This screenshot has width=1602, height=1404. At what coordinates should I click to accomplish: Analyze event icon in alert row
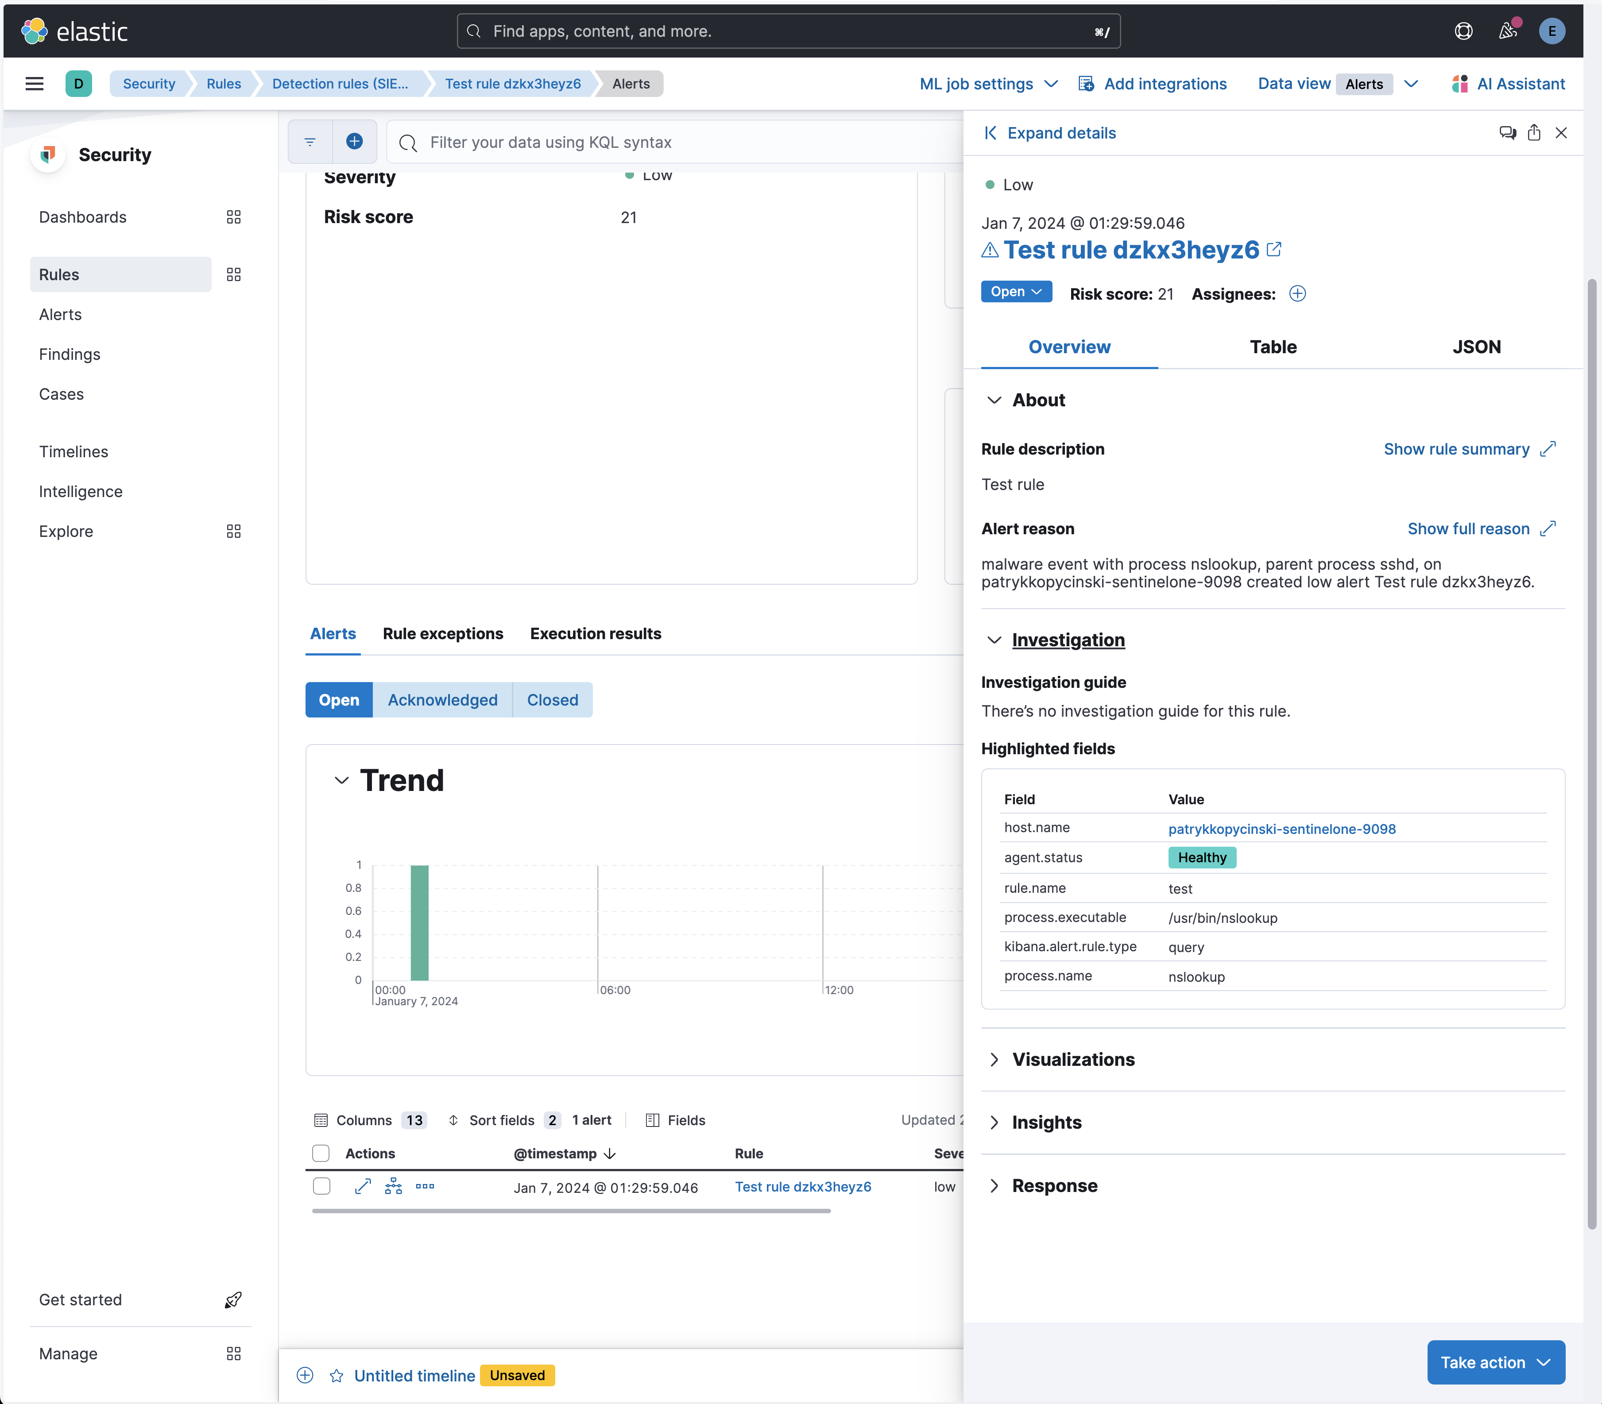pos(394,1186)
